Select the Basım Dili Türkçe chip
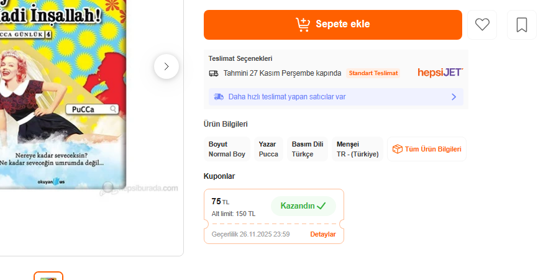This screenshot has height=280, width=538. pyautogui.click(x=308, y=150)
